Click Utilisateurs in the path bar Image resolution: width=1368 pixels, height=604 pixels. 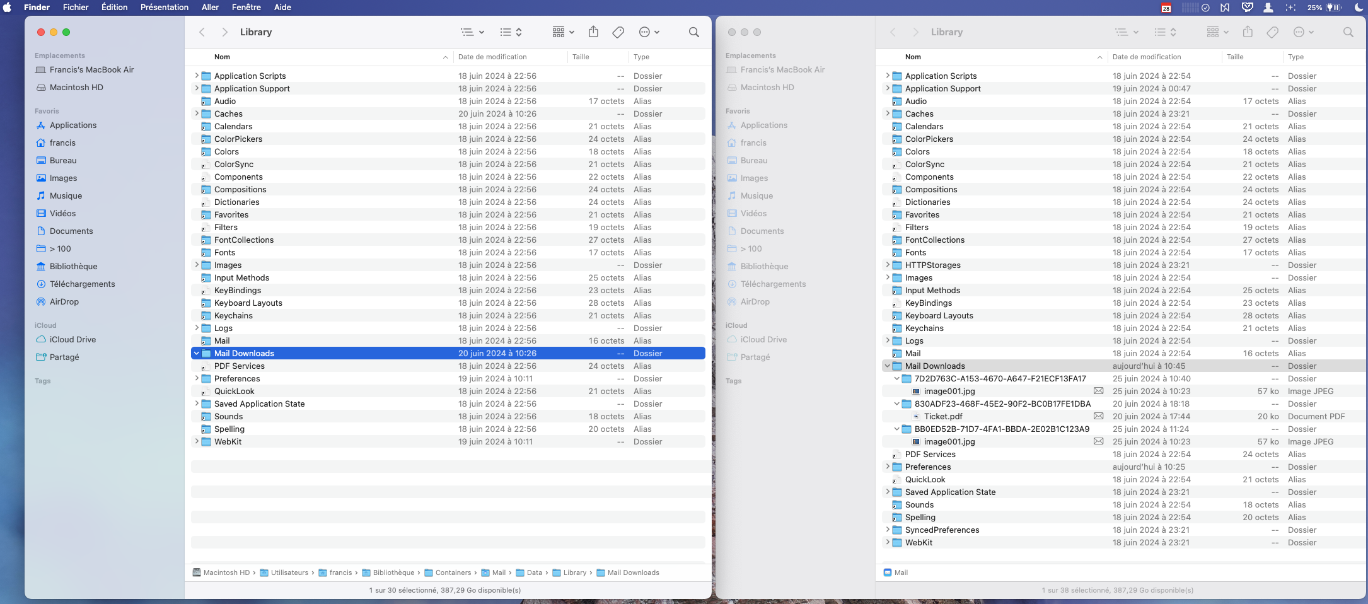(289, 572)
